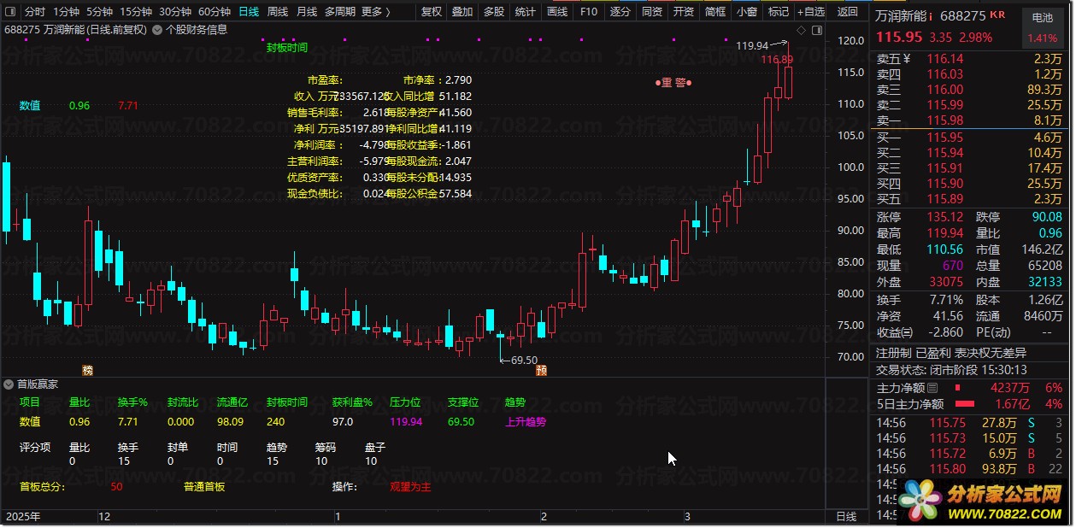Open the 多周期 multi-period view

point(339,12)
